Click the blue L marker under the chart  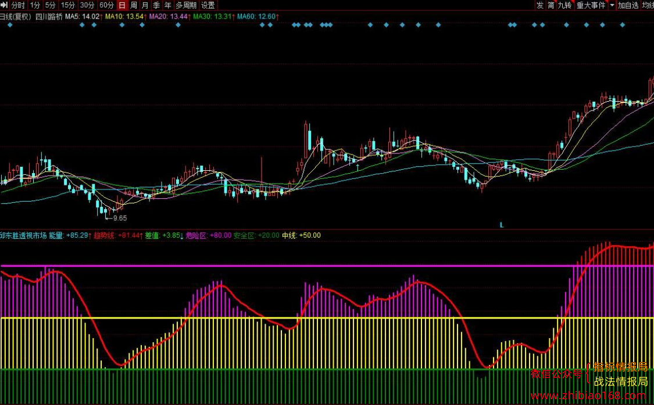(502, 225)
